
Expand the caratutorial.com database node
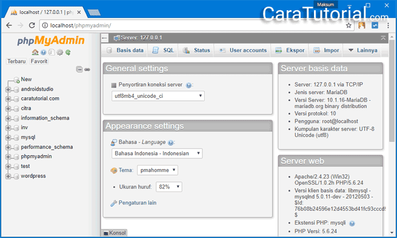pos(8,99)
